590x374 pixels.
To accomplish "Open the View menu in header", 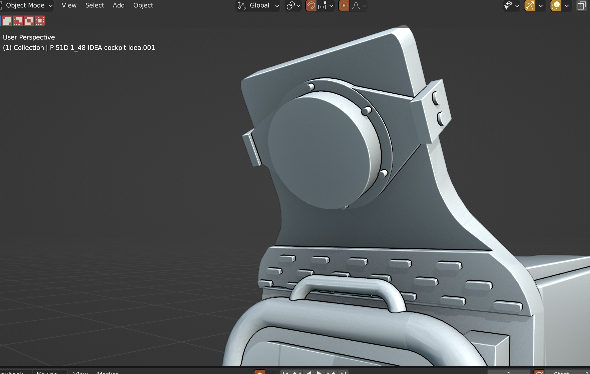I will tap(69, 5).
